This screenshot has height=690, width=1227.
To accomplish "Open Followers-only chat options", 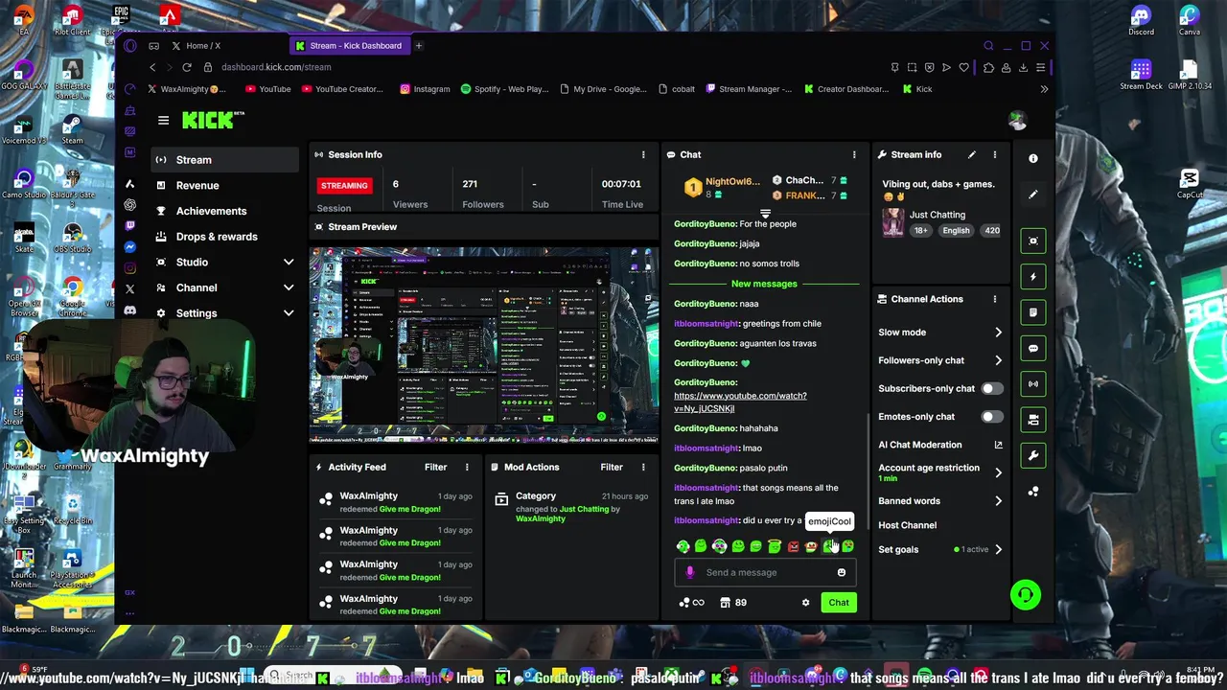I will 940,360.
